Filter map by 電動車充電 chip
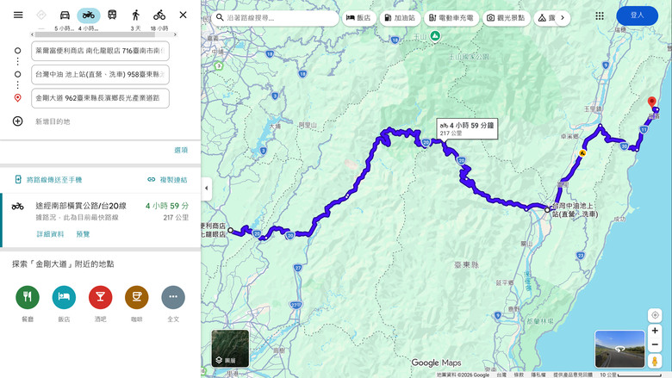 (451, 18)
